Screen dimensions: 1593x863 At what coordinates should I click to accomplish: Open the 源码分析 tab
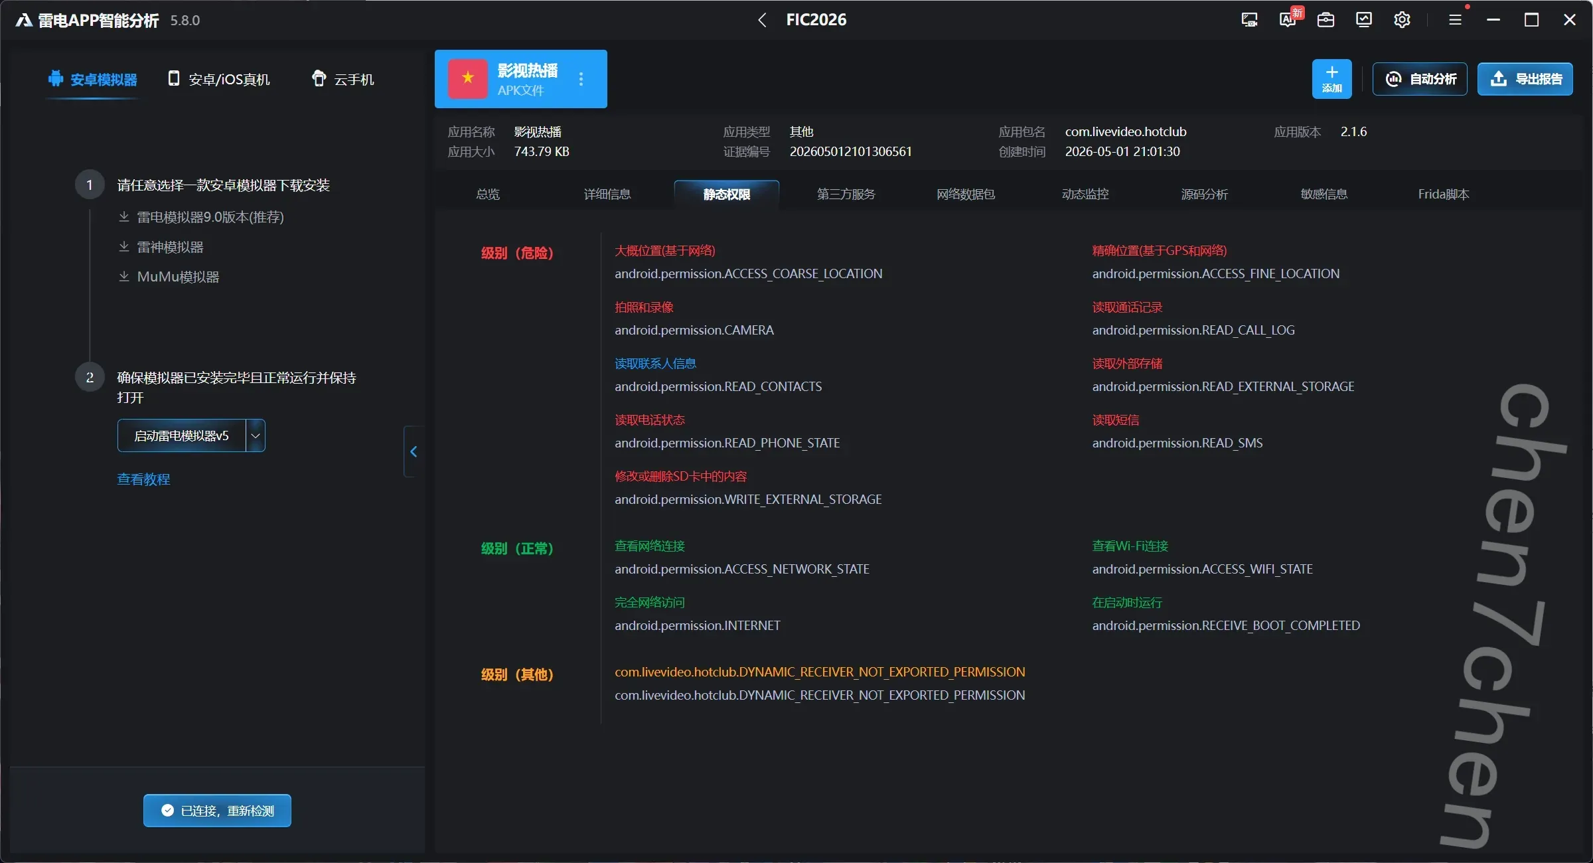click(x=1205, y=194)
